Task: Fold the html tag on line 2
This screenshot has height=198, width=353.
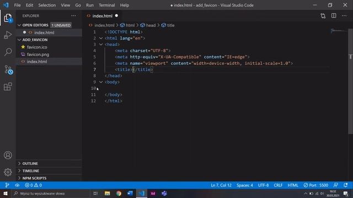Action: click(x=101, y=38)
